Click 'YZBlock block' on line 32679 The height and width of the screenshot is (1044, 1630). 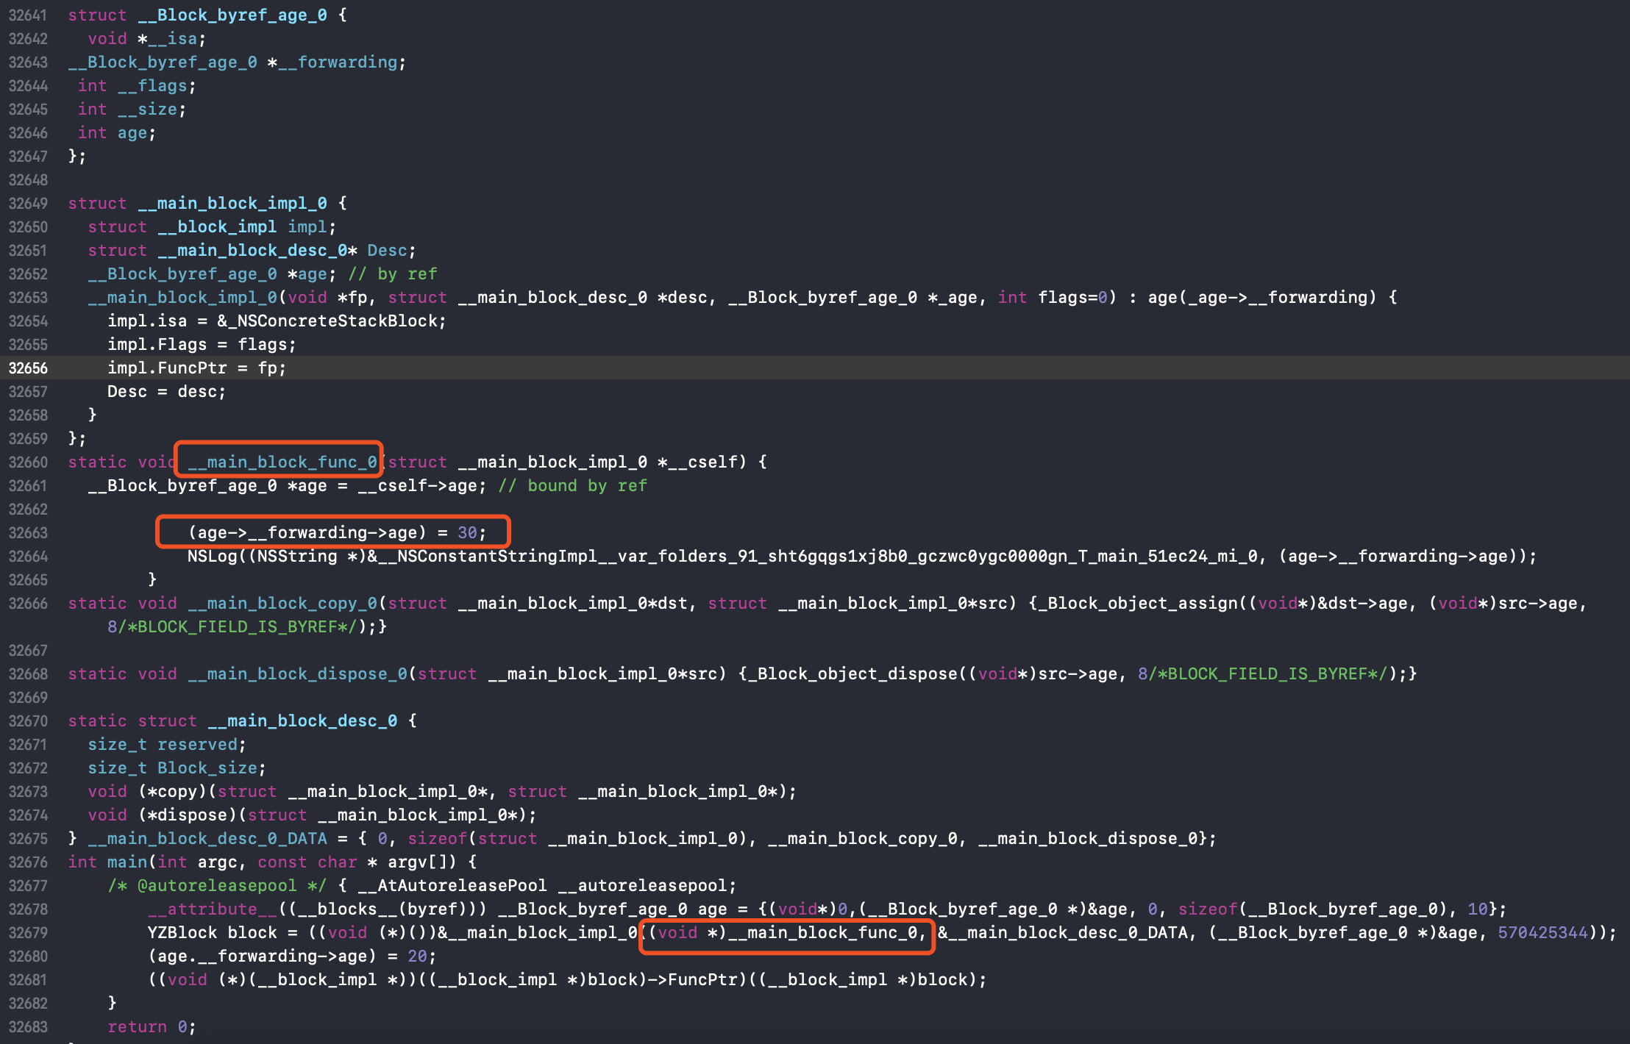tap(212, 933)
